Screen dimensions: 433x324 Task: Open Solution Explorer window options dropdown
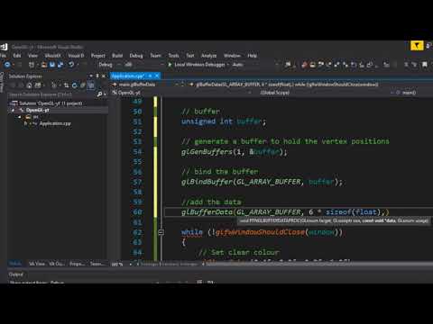tap(91, 76)
